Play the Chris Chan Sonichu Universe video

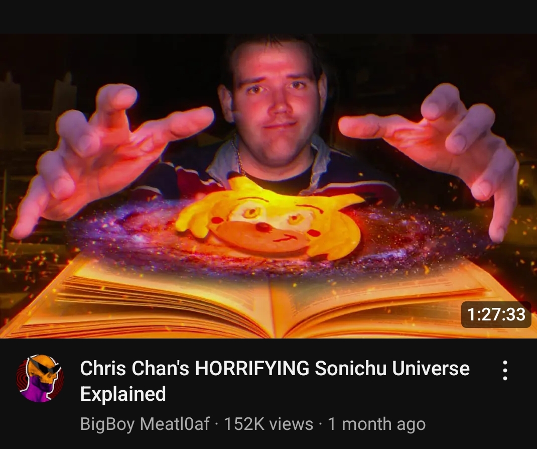click(268, 186)
